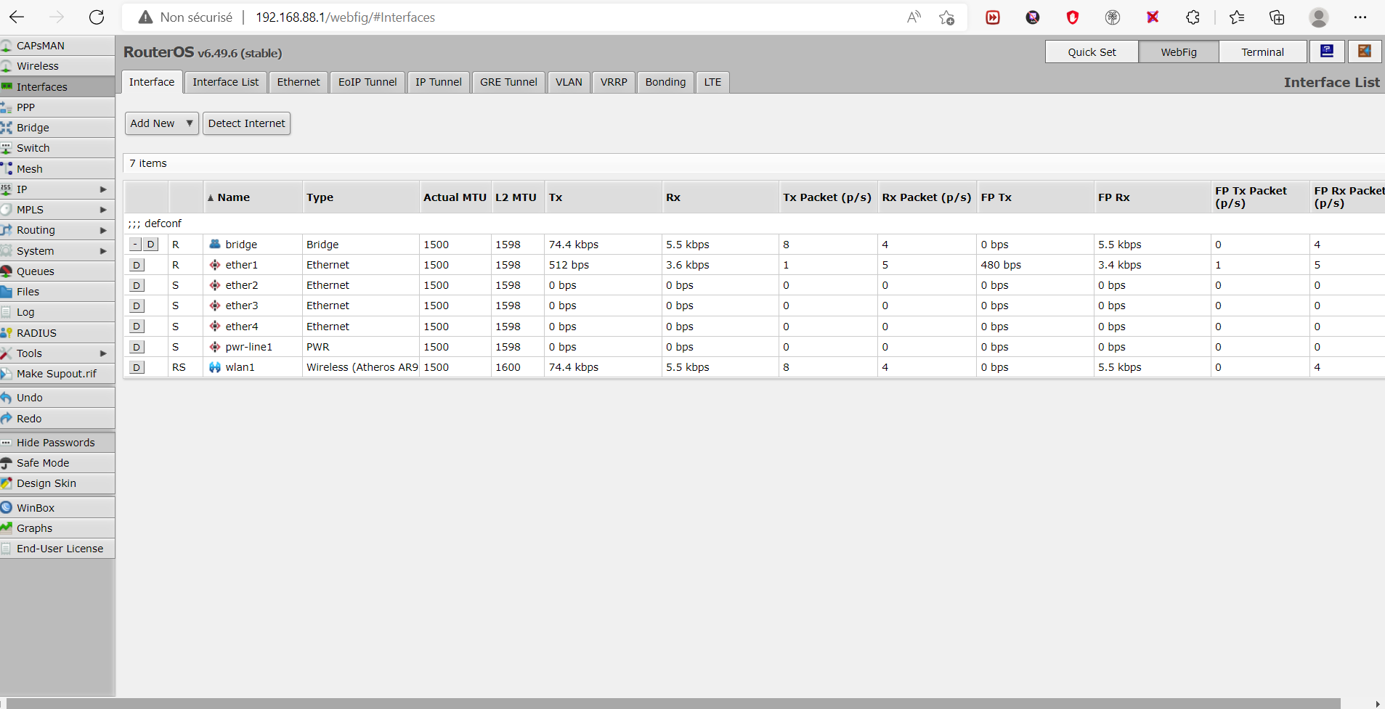
Task: Click the Wireless sidebar icon
Action: tap(7, 66)
